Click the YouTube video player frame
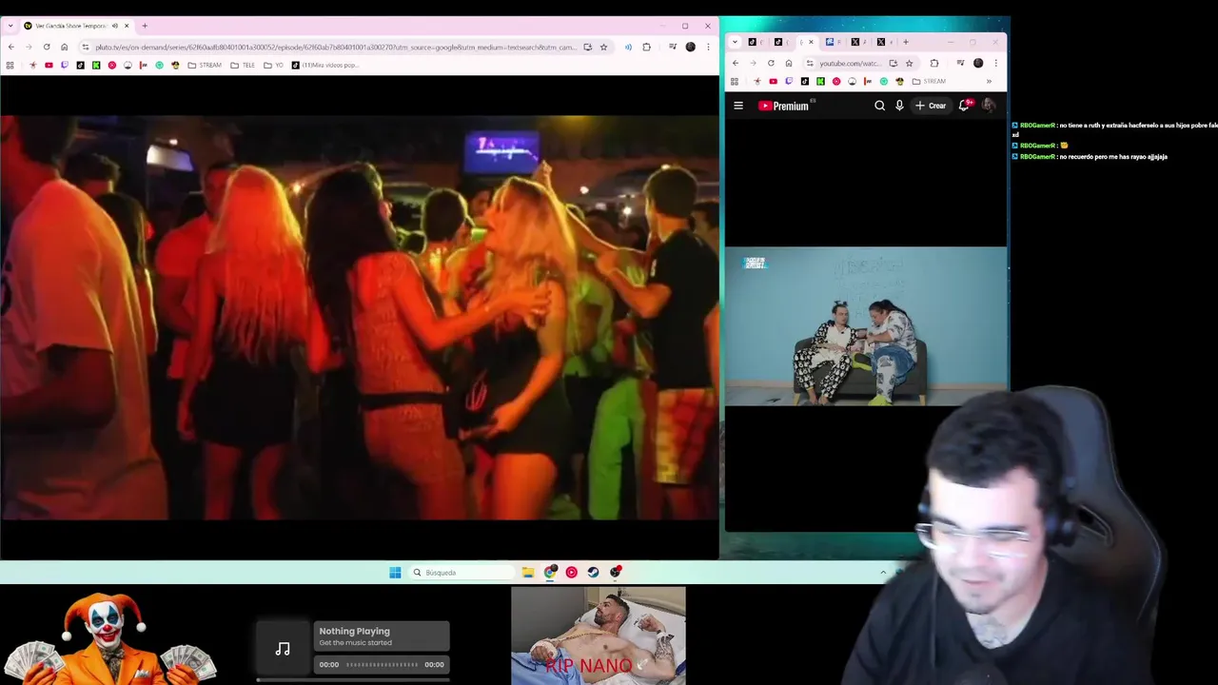1218x685 pixels. (865, 326)
